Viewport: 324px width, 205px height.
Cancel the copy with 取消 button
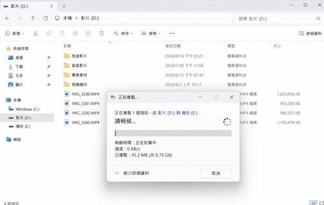point(216,173)
